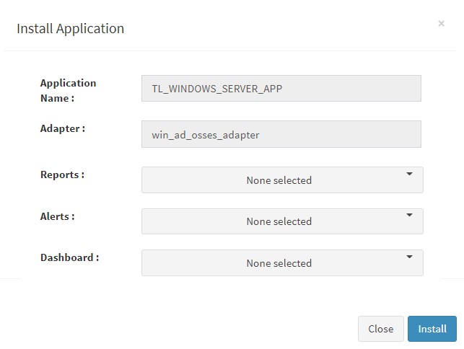The width and height of the screenshot is (464, 349).
Task: Focus the Adapter field win_ad_osses_adapter
Action: click(x=281, y=134)
